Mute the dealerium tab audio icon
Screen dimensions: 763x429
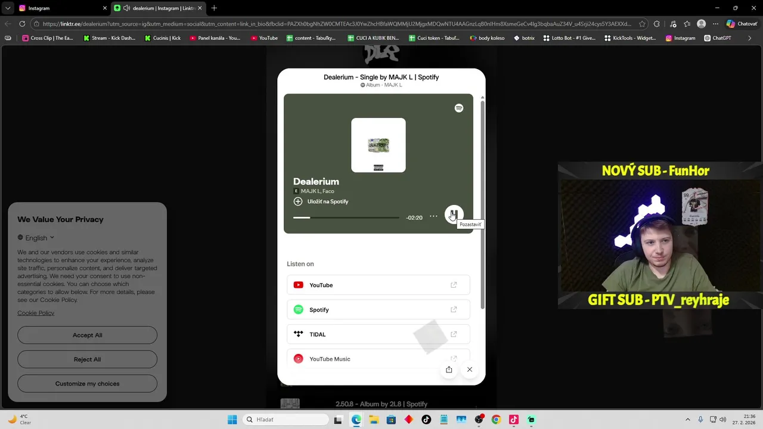(126, 8)
